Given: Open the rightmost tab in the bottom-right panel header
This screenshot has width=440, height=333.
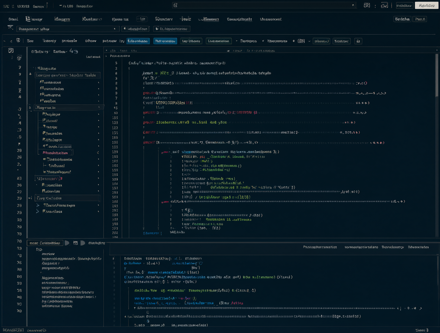Looking at the screenshot, I should (x=418, y=247).
